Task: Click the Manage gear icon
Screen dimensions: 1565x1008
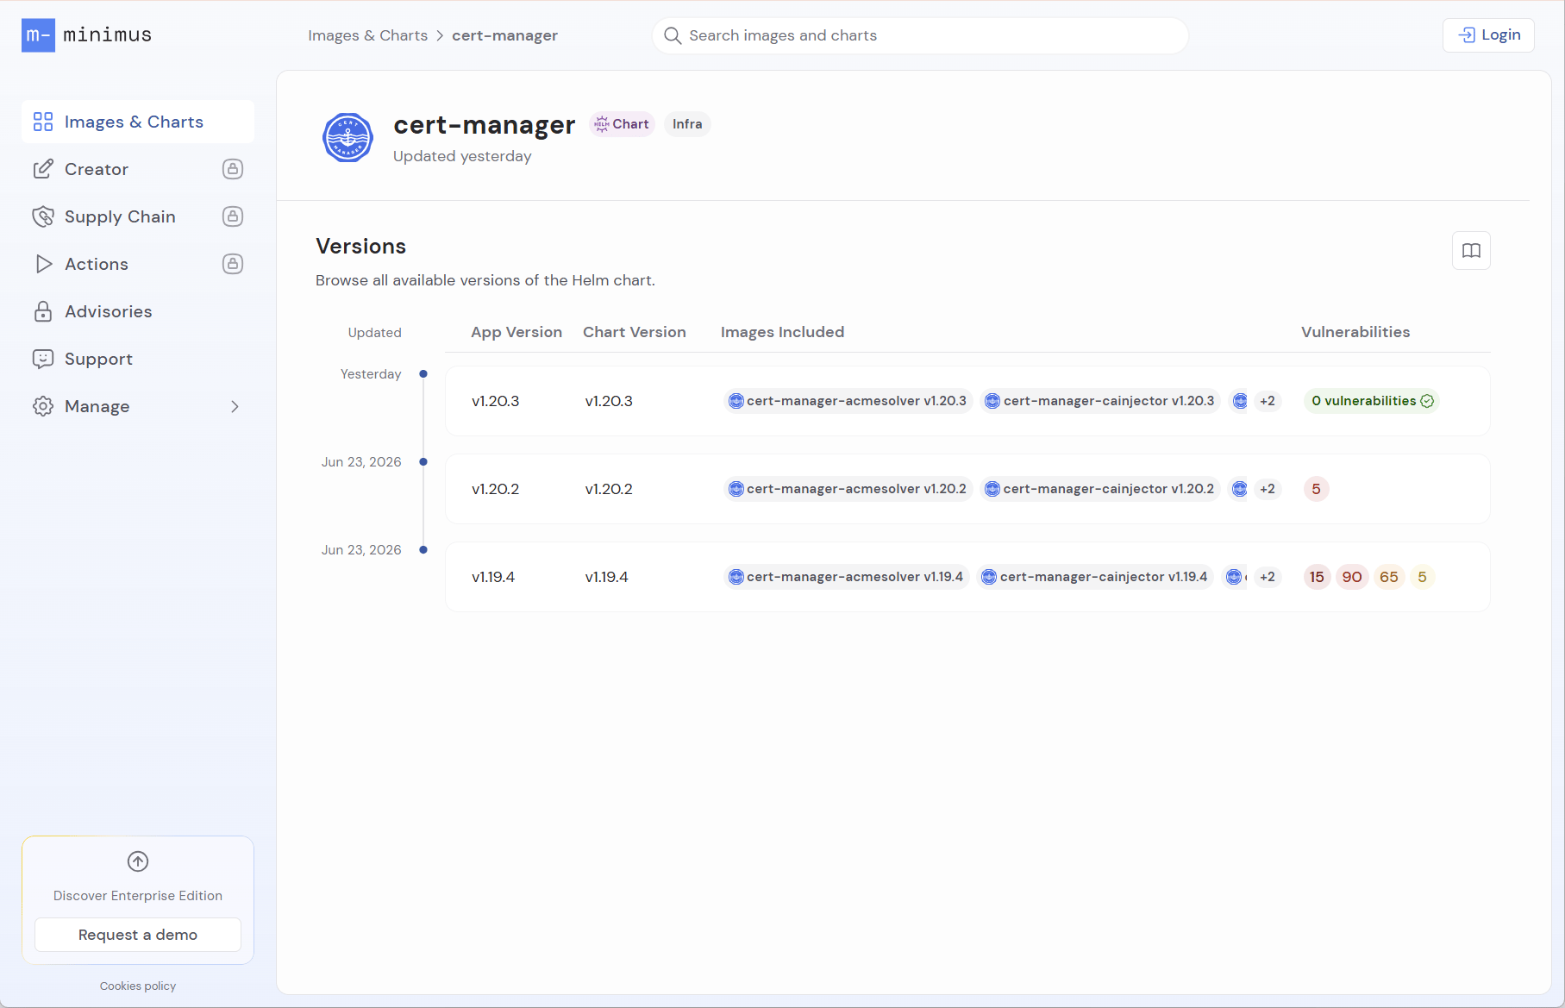Action: click(x=43, y=406)
